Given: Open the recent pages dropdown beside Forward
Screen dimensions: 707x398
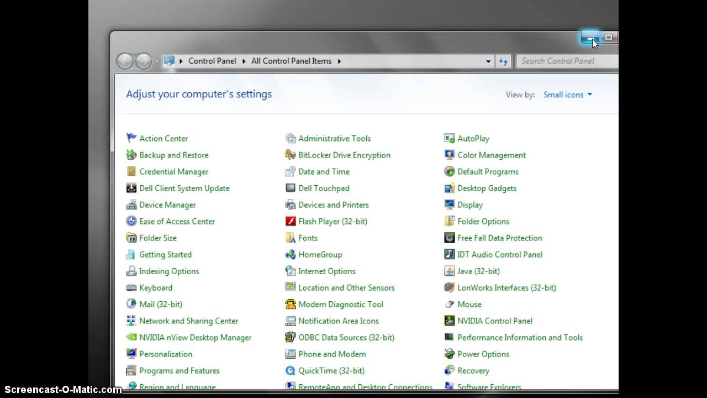Looking at the screenshot, I should pyautogui.click(x=157, y=61).
